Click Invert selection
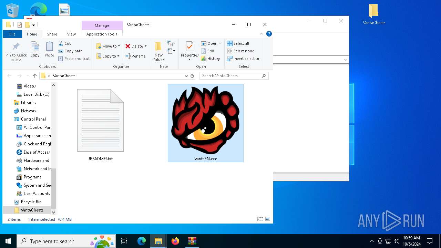 click(244, 59)
